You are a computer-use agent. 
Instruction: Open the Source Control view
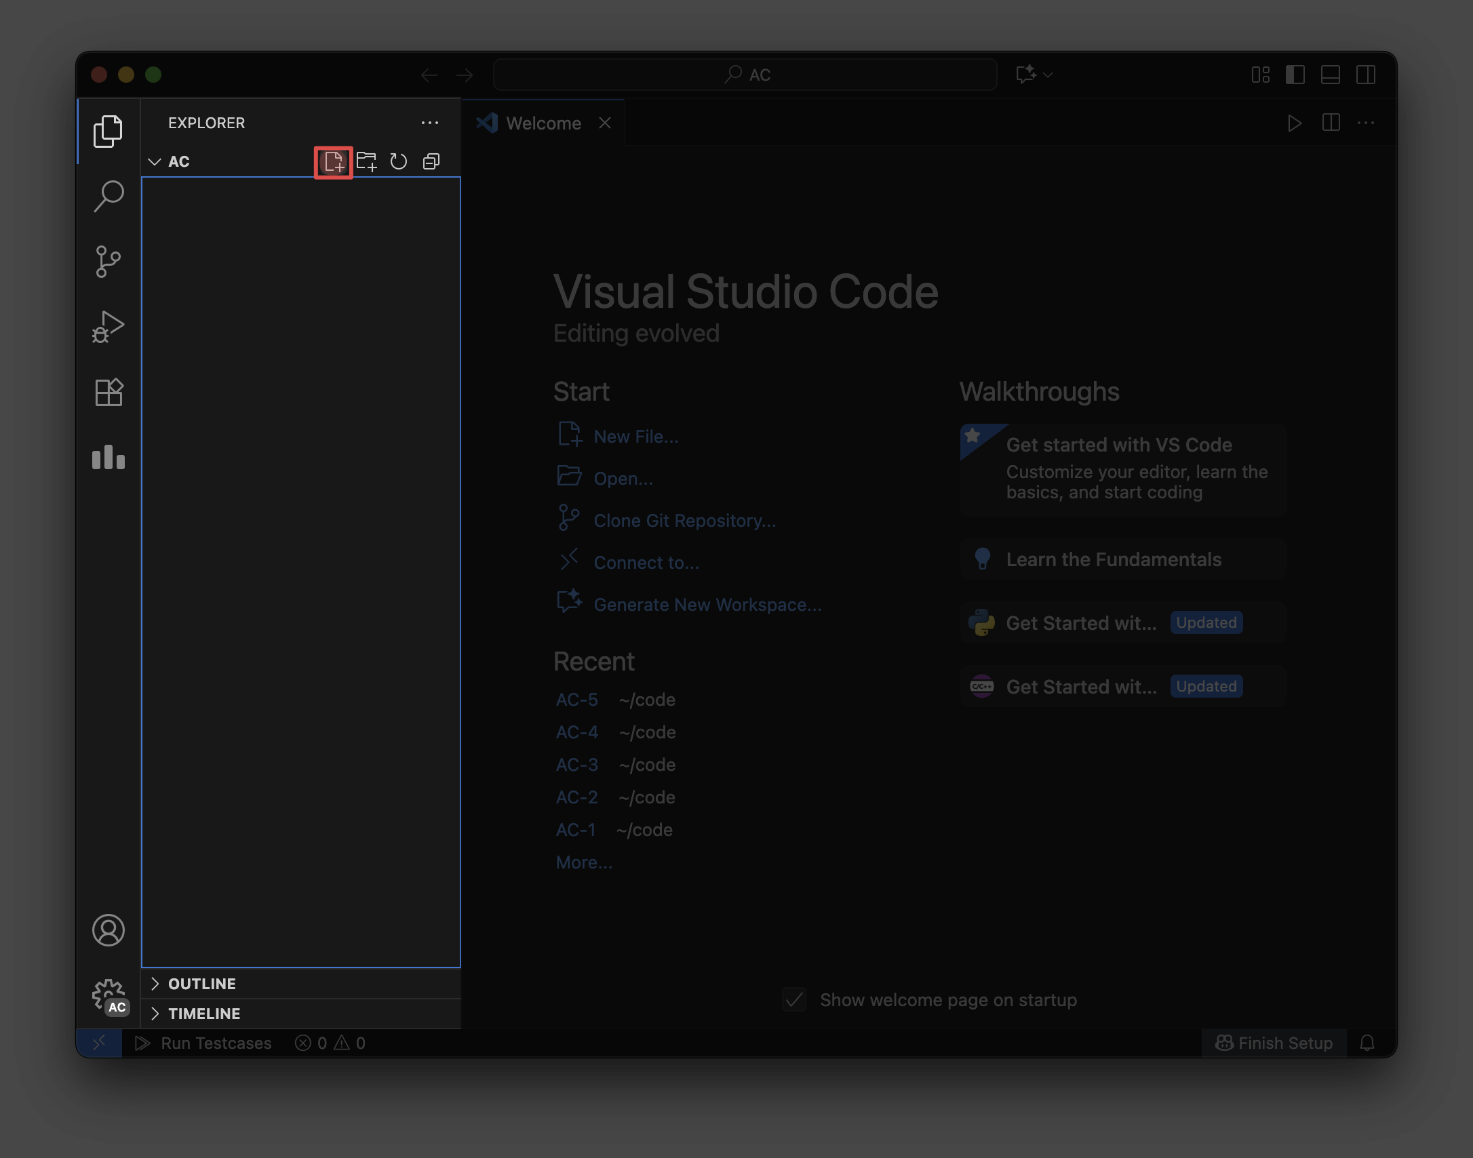point(109,262)
